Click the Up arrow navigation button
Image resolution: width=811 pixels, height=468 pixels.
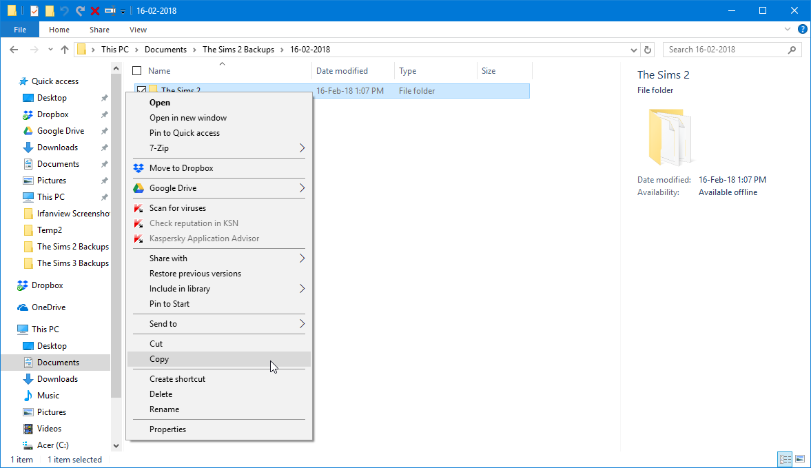tap(65, 50)
